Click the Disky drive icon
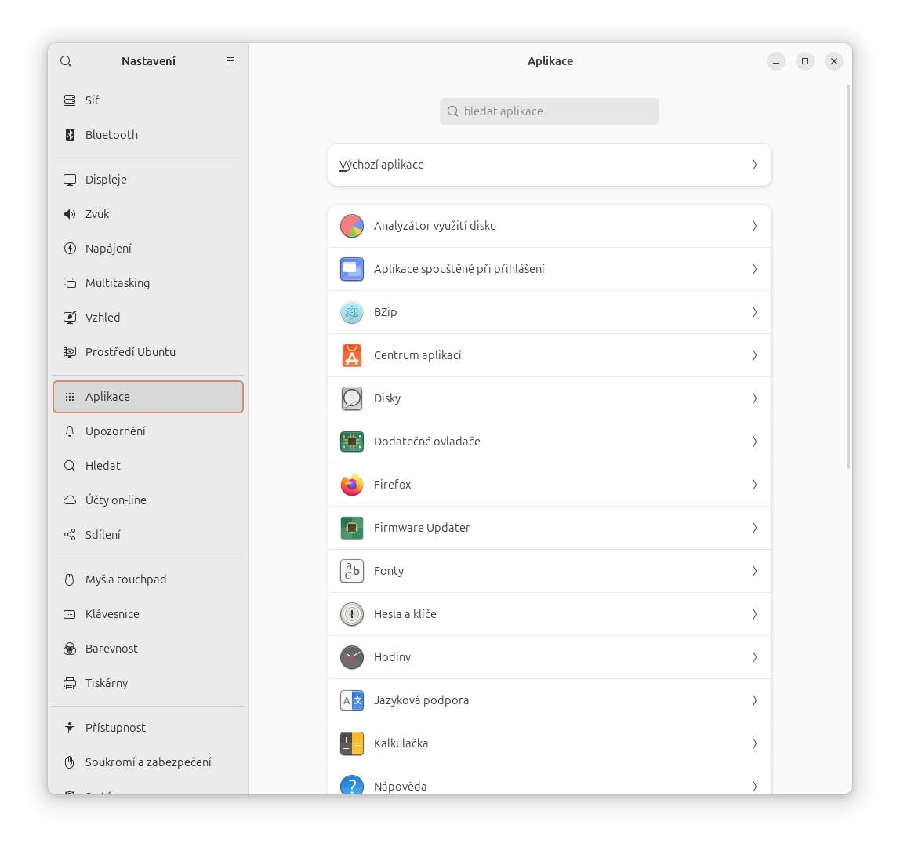This screenshot has height=847, width=900. [x=352, y=398]
